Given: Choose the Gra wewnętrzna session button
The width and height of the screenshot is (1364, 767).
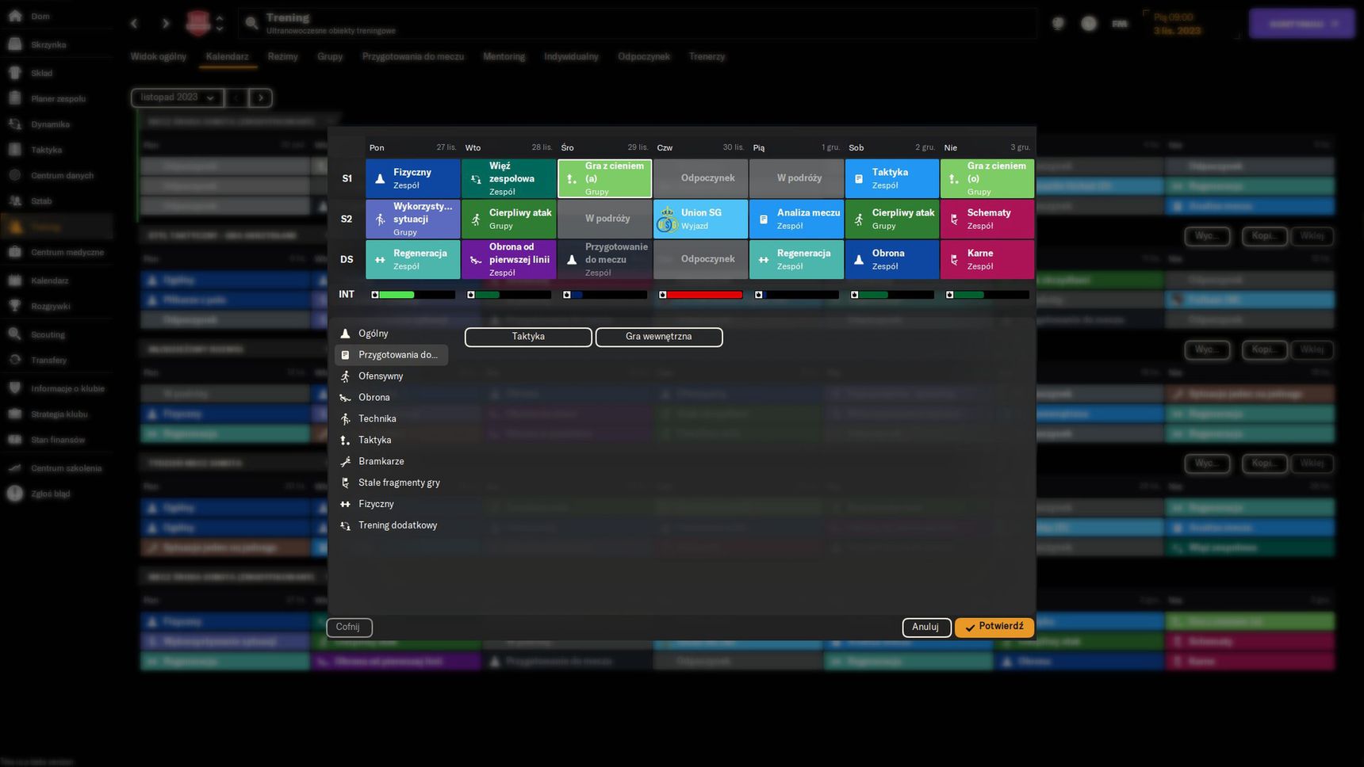Looking at the screenshot, I should coord(659,337).
